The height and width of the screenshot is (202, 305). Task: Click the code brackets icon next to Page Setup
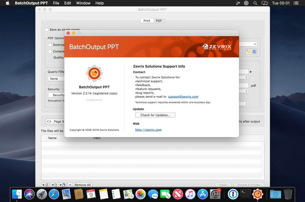click(x=49, y=121)
